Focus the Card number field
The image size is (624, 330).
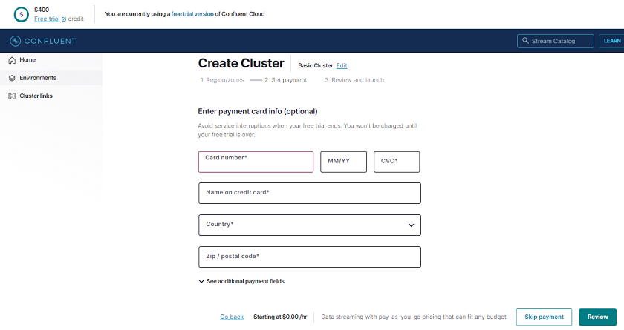[x=256, y=162]
